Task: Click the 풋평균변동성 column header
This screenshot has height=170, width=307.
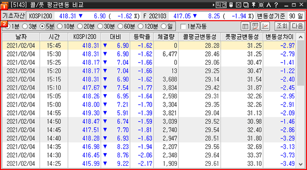Action: click(242, 37)
